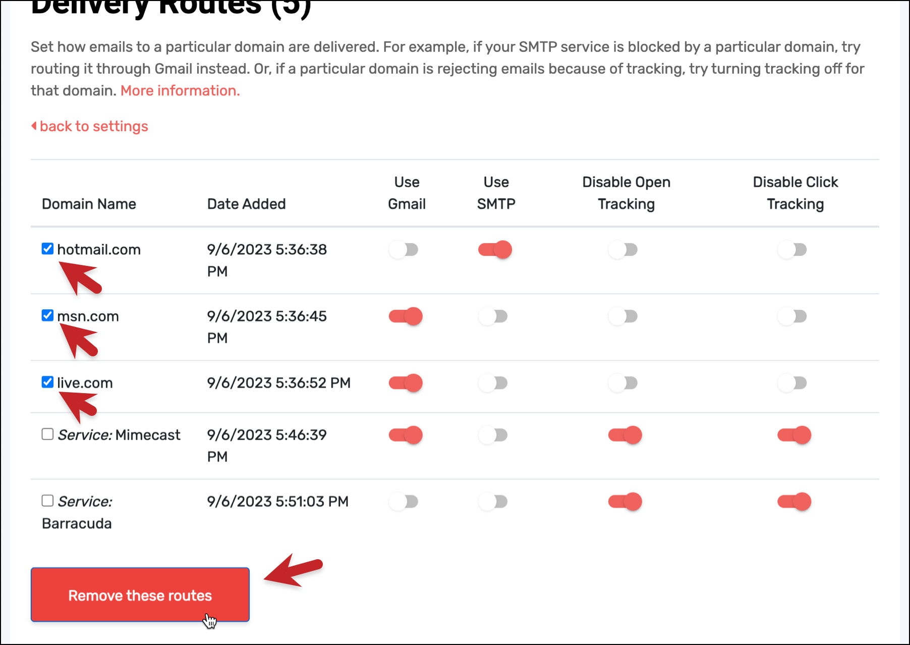910x645 pixels.
Task: Click the Date Added column header
Action: (246, 204)
